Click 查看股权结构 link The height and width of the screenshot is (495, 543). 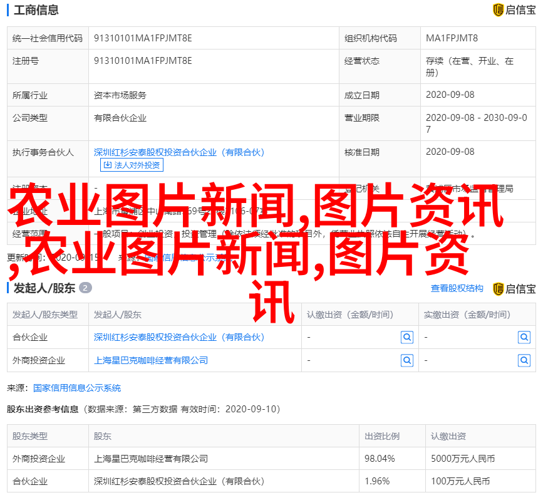[x=457, y=288]
